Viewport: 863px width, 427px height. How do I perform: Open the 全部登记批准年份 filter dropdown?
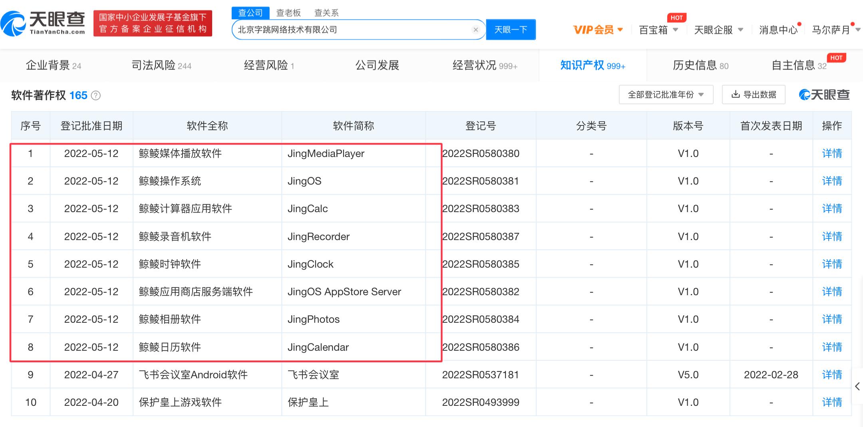(666, 95)
